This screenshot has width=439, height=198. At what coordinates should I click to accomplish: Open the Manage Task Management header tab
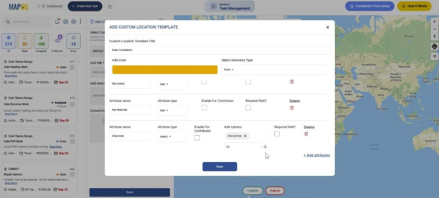click(x=230, y=6)
